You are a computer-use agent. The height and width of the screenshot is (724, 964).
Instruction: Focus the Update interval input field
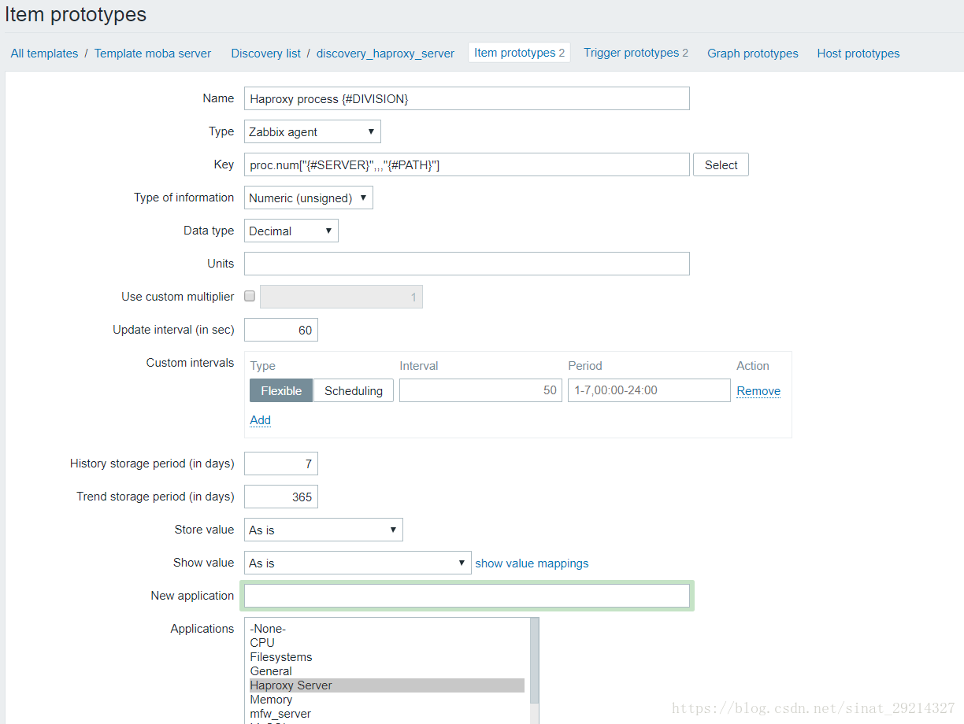coord(281,330)
